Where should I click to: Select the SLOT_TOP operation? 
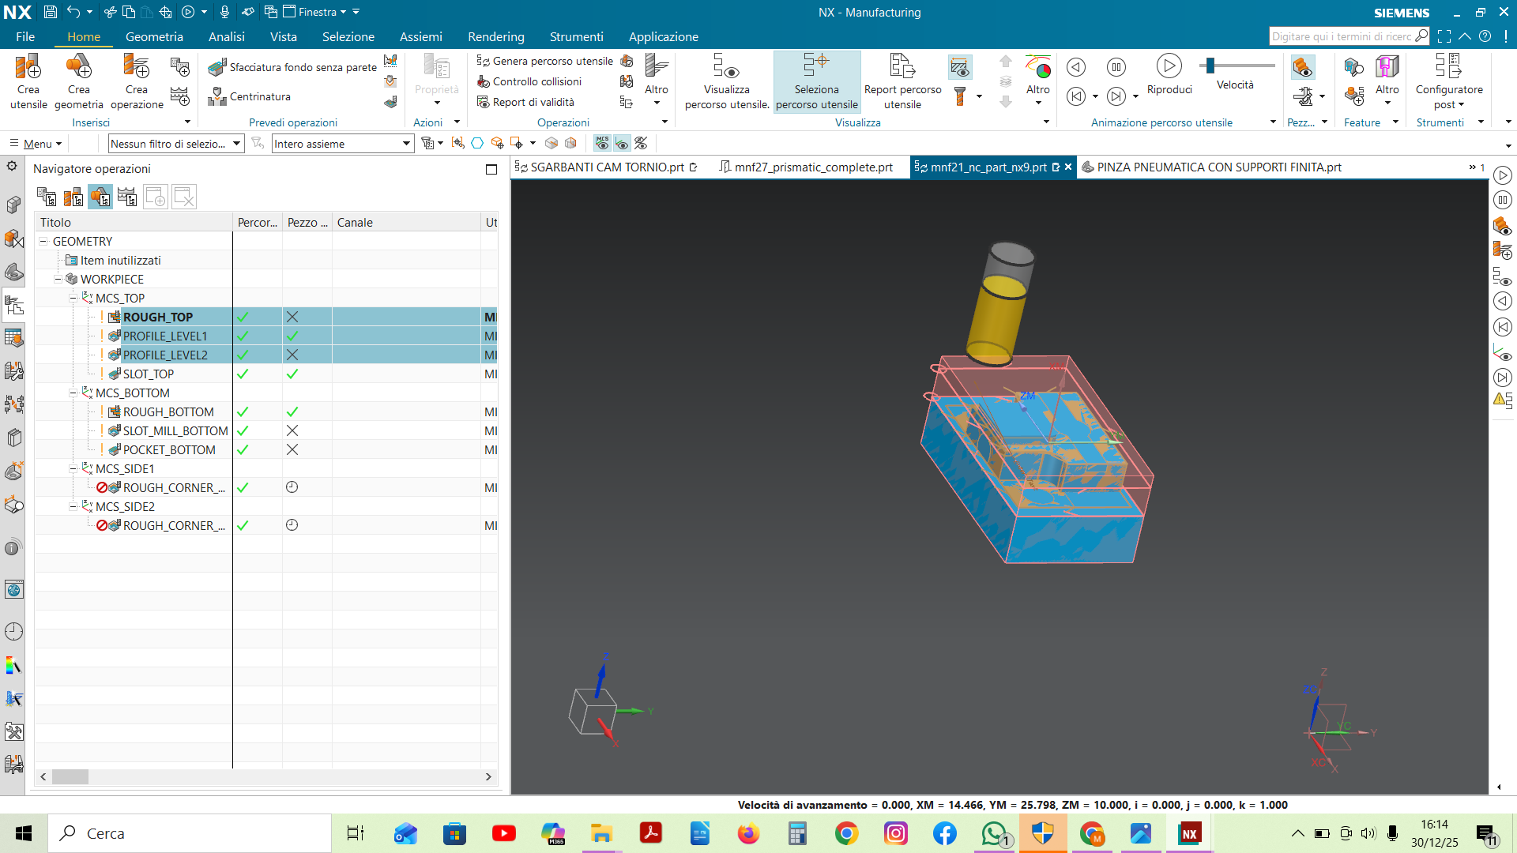click(x=149, y=374)
